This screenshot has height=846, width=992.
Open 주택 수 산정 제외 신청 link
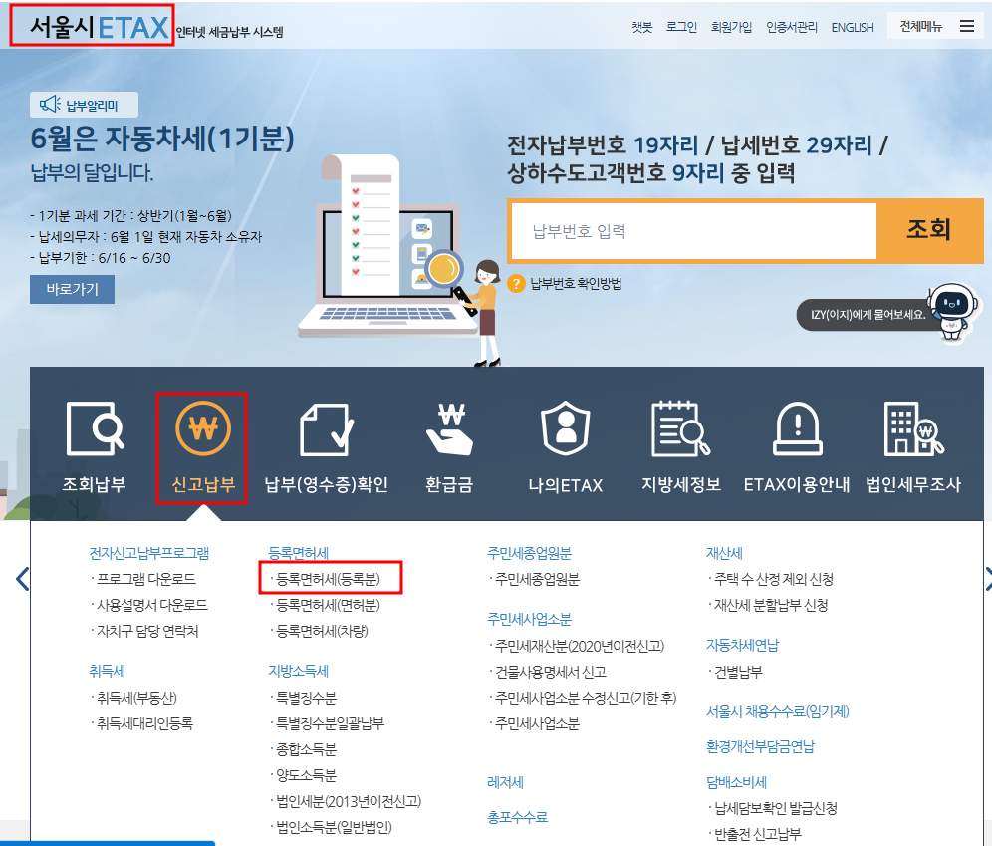pyautogui.click(x=774, y=579)
